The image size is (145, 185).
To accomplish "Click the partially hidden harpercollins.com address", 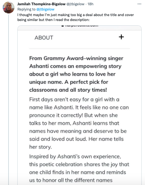I will click(82, 26).
